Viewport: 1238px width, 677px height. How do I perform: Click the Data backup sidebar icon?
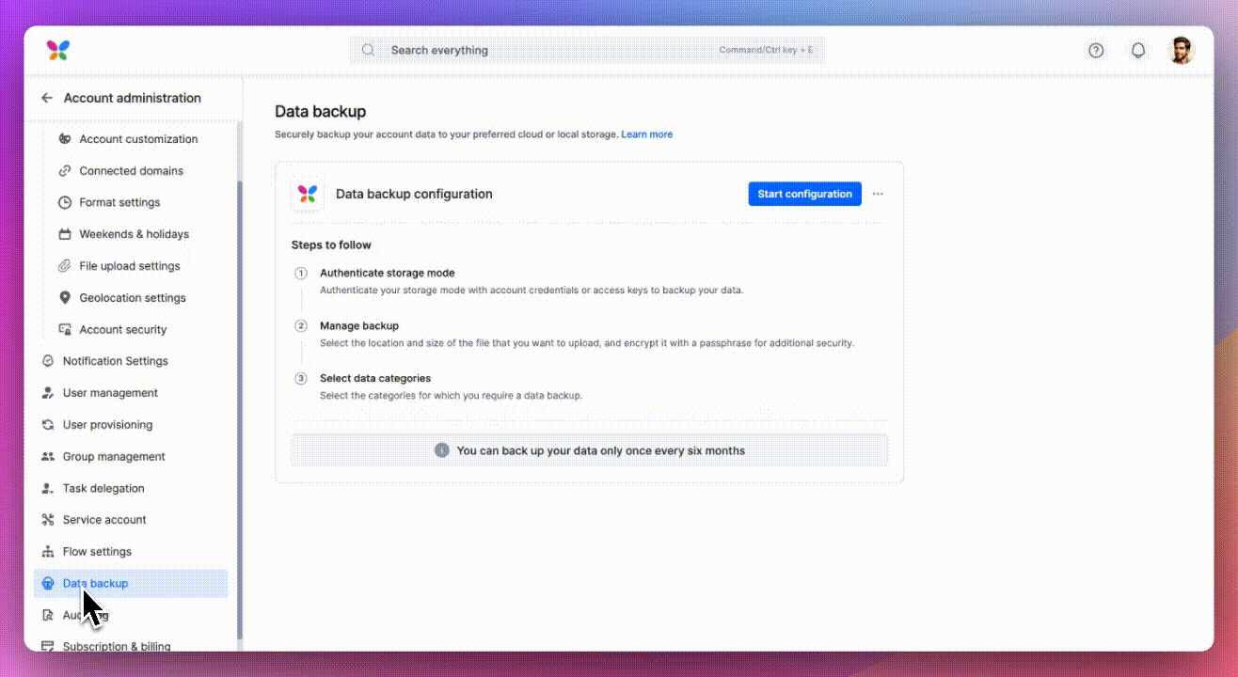pyautogui.click(x=48, y=584)
